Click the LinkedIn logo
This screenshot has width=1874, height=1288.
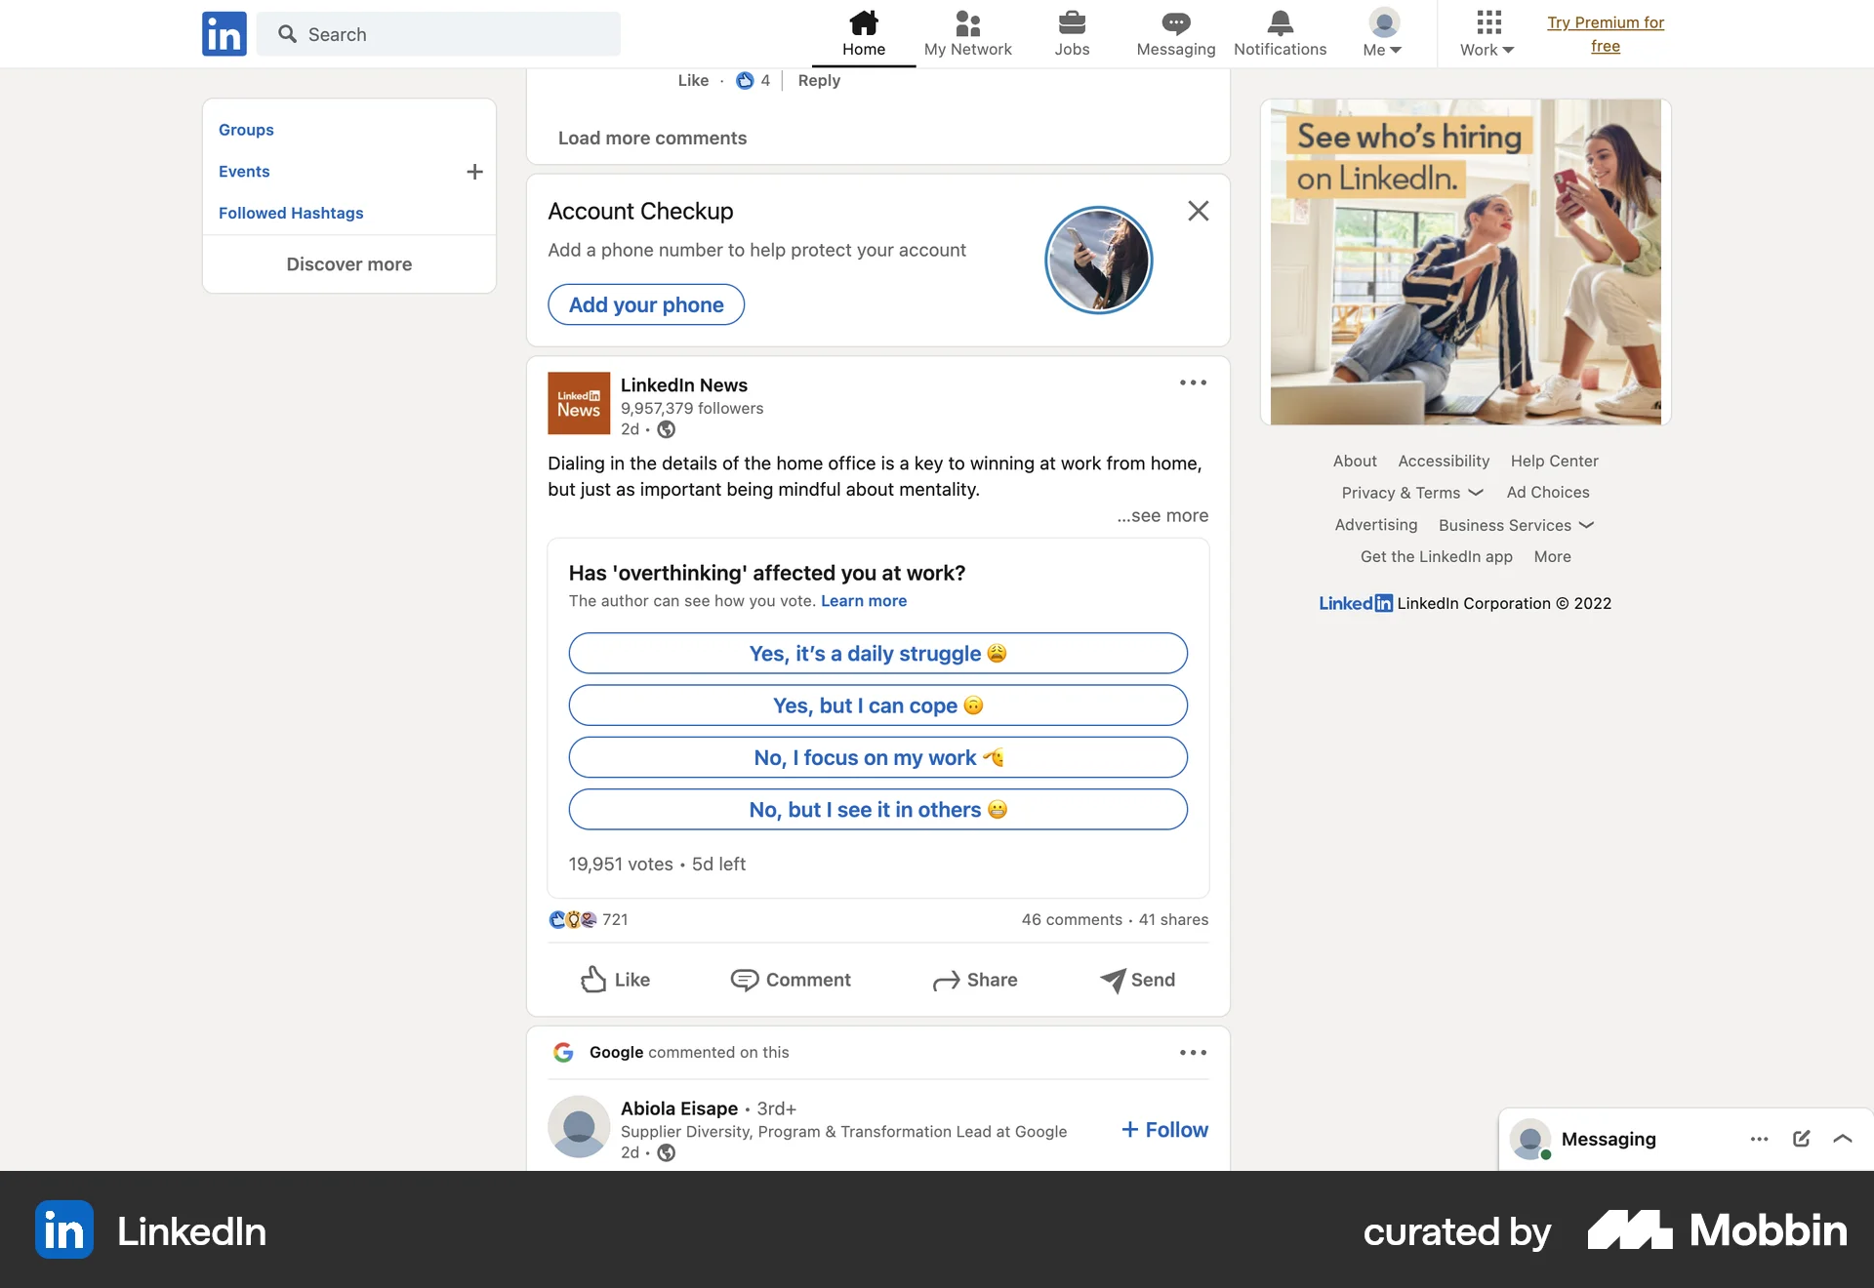point(224,33)
